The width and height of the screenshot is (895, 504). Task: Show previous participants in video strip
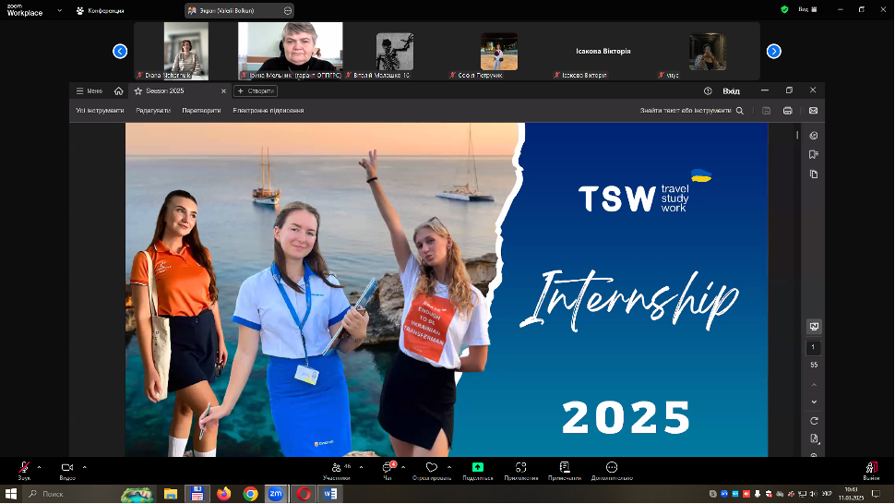[120, 52]
